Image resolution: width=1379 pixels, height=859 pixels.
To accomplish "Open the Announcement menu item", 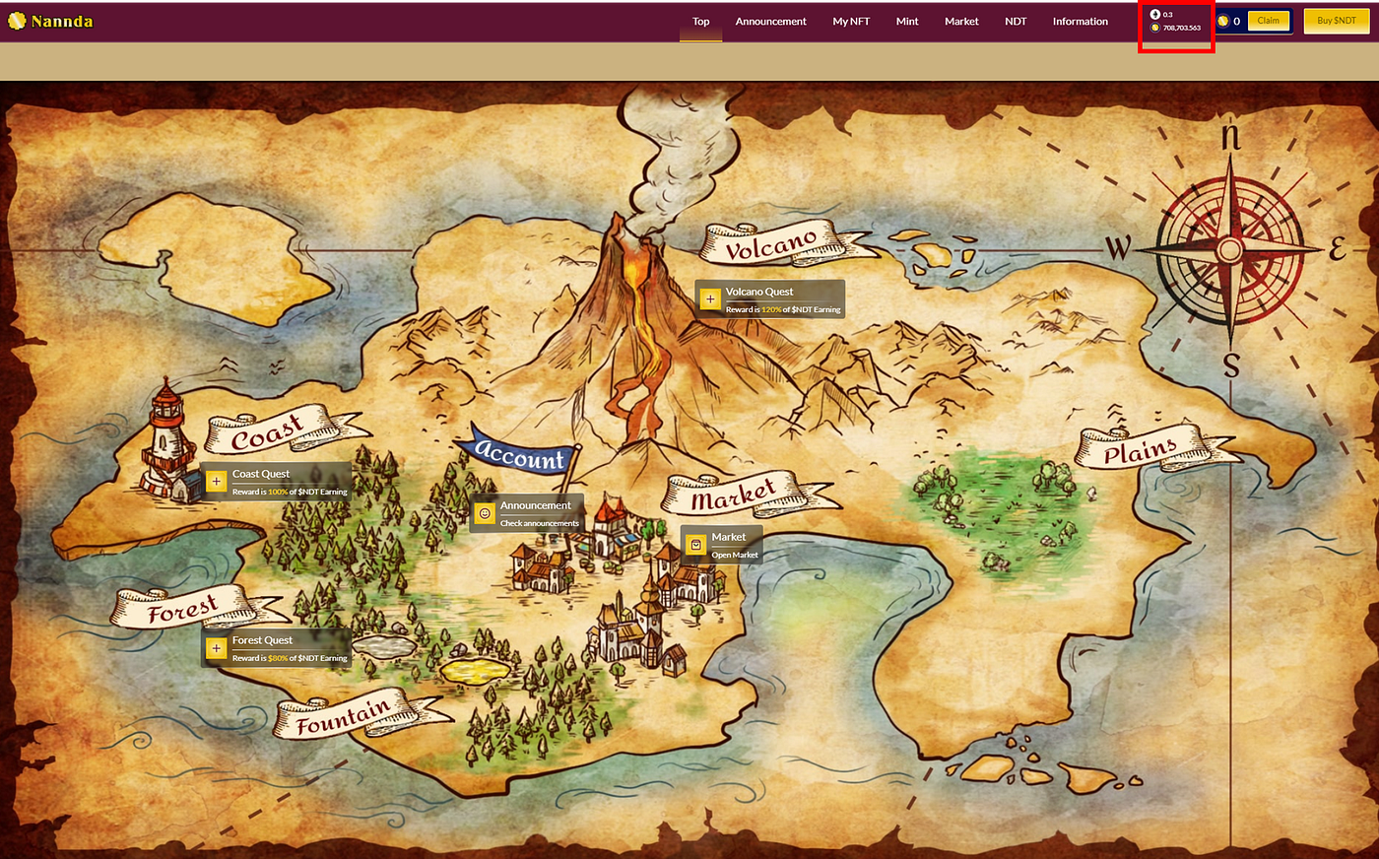I will [770, 21].
